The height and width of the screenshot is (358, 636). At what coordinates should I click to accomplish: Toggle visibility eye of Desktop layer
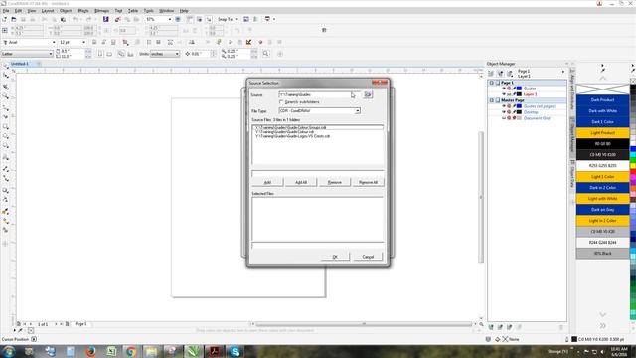504,112
